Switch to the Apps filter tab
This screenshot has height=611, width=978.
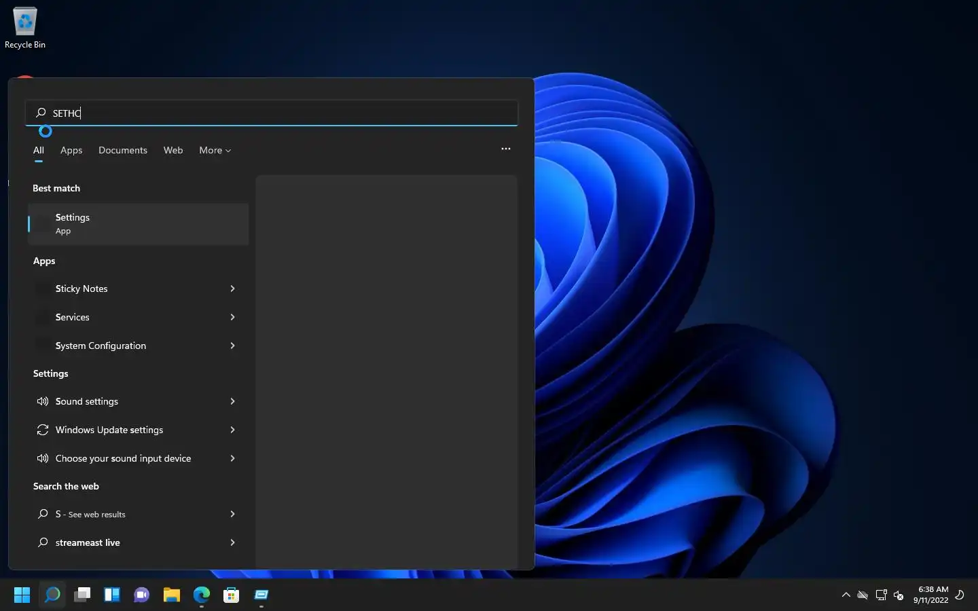point(71,150)
